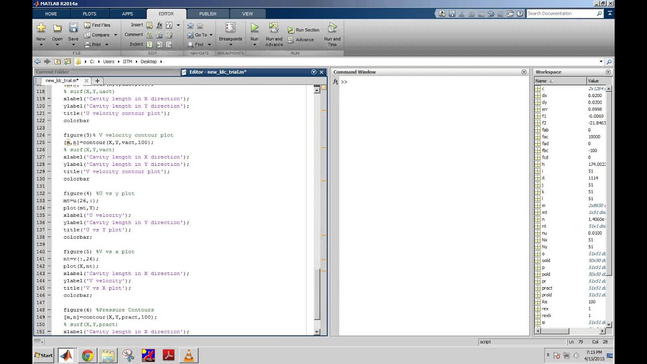The image size is (647, 364).
Task: Click the Find Files icon
Action: click(87, 25)
